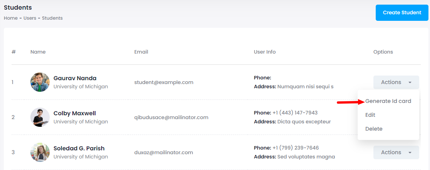The height and width of the screenshot is (170, 430).
Task: Open Users breadcrumb link
Action: click(30, 18)
